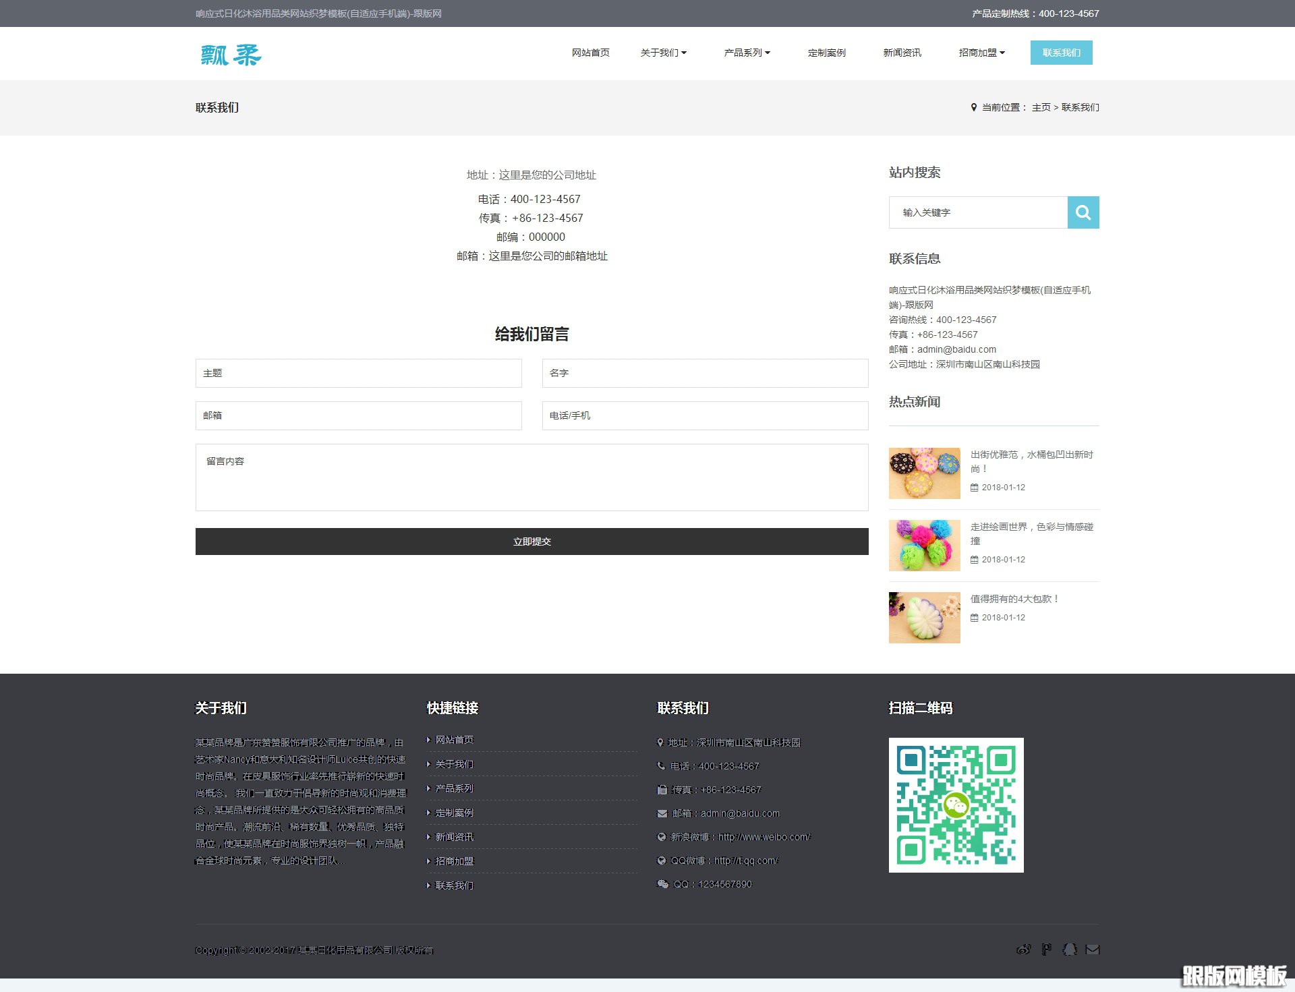Click the WeChat icon next to QQ number
Screen dimensions: 1295x992
[x=662, y=884]
